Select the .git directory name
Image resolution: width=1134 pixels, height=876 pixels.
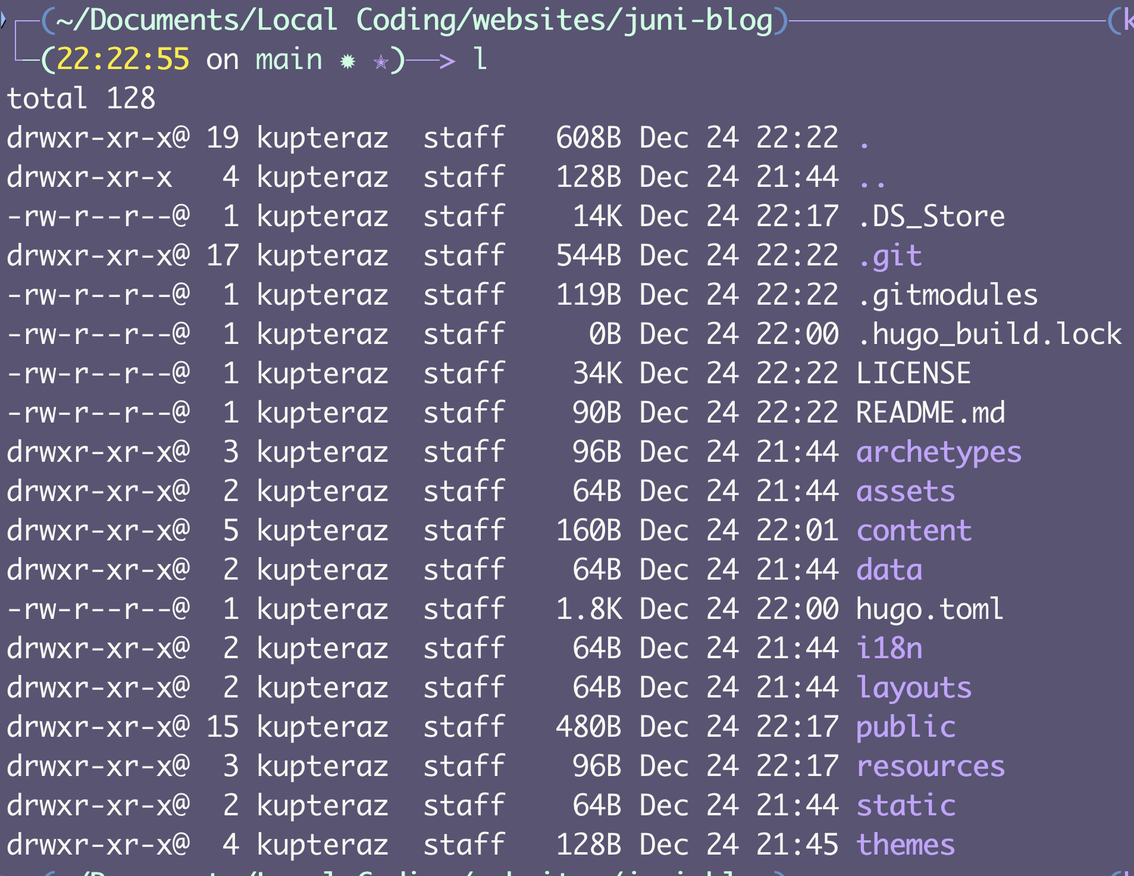click(x=889, y=256)
